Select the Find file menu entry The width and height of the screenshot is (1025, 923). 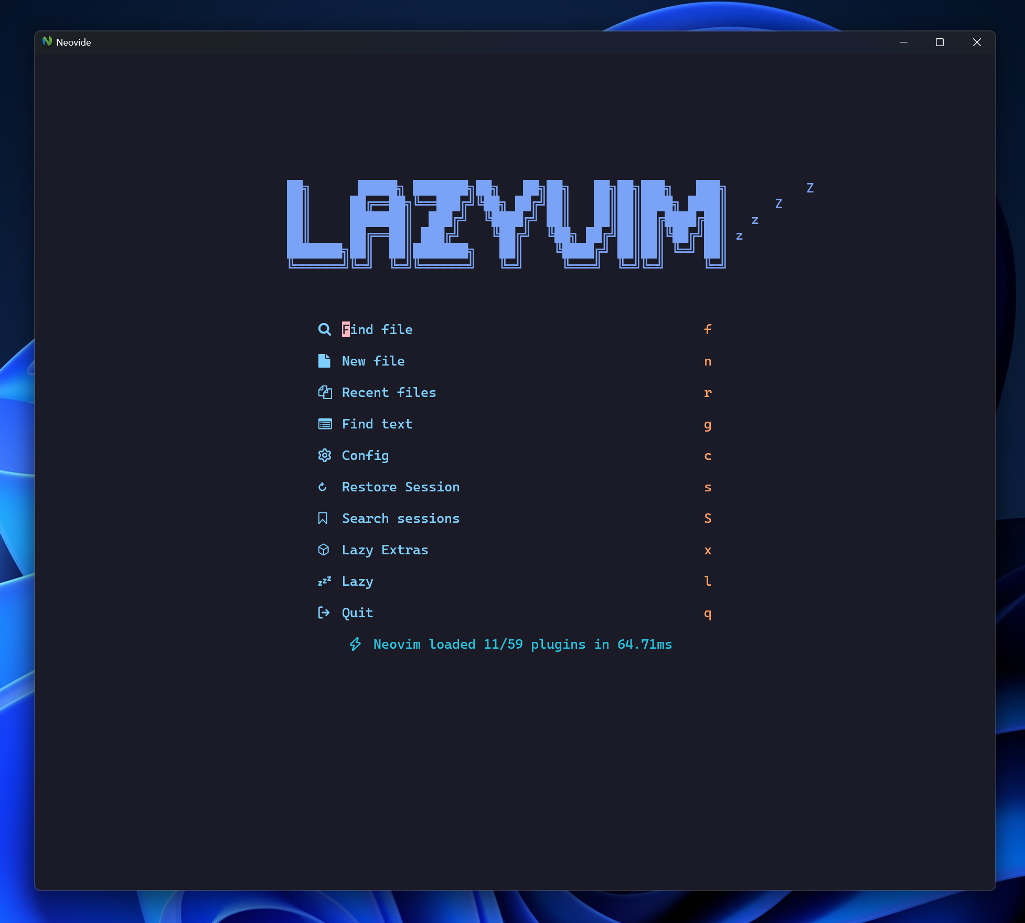[377, 329]
